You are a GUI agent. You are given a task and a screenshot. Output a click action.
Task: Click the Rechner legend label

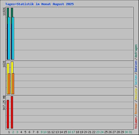click(136, 109)
